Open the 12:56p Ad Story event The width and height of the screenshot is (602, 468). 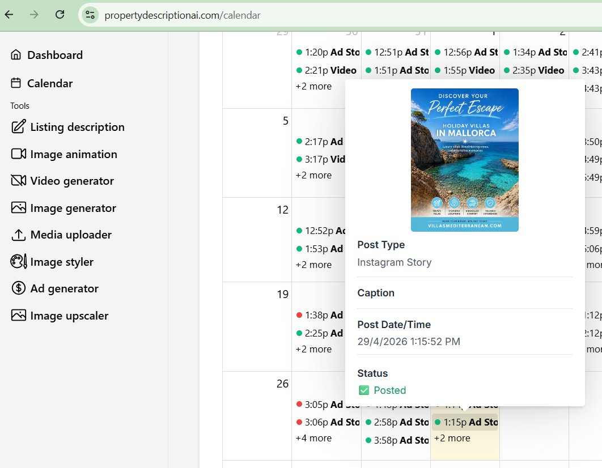pyautogui.click(x=466, y=52)
